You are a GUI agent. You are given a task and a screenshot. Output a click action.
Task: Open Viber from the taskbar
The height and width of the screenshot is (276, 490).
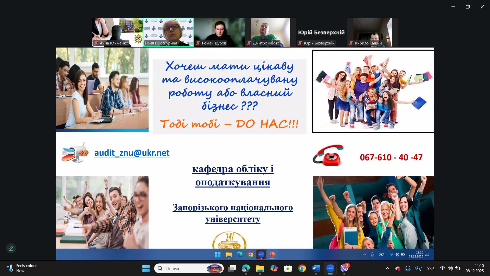click(x=344, y=268)
